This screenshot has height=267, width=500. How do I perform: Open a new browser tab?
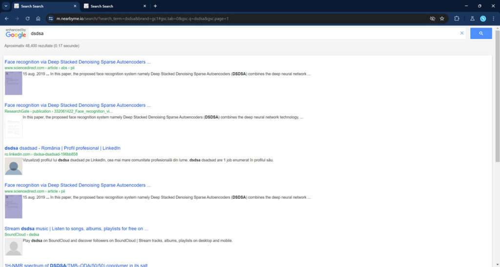click(x=155, y=6)
